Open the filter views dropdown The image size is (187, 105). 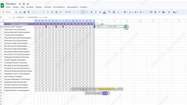164,12
